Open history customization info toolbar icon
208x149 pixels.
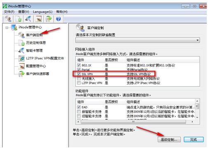19,19
